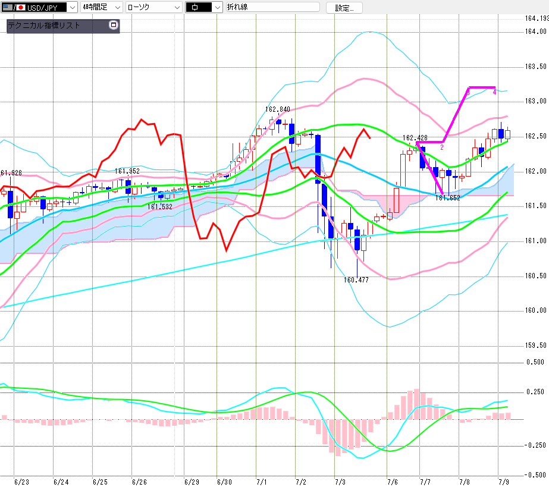Expand the 中 size dropdown

click(218, 7)
